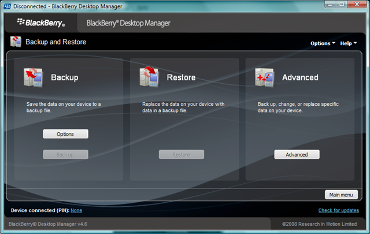Click the Check for updates link
Image resolution: width=370 pixels, height=234 pixels.
tap(338, 210)
